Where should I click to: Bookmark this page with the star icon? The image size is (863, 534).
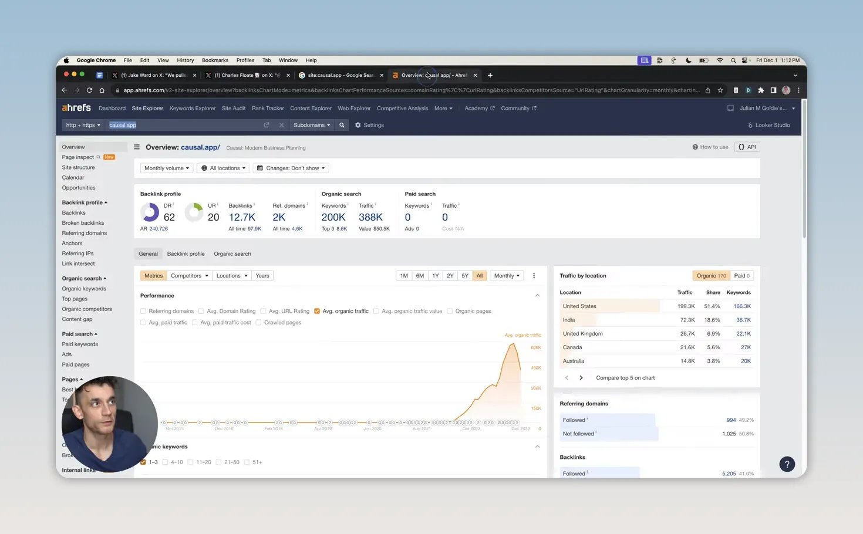[720, 90]
